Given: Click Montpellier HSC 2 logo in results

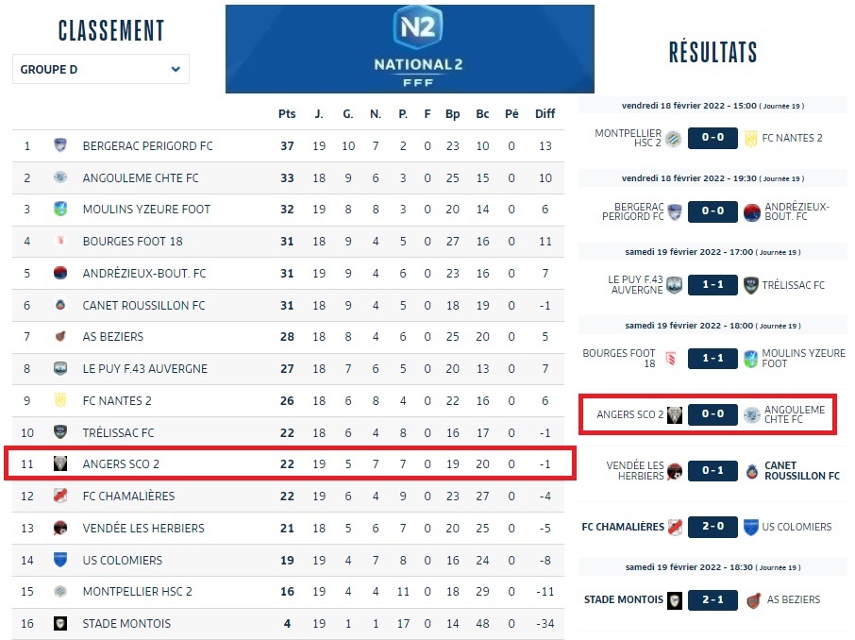Looking at the screenshot, I should 674,138.
